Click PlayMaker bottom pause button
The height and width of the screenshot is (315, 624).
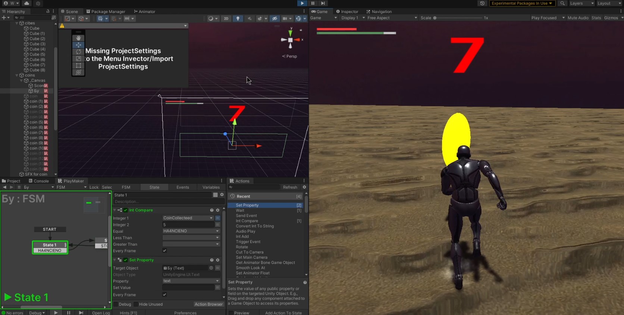click(x=69, y=313)
